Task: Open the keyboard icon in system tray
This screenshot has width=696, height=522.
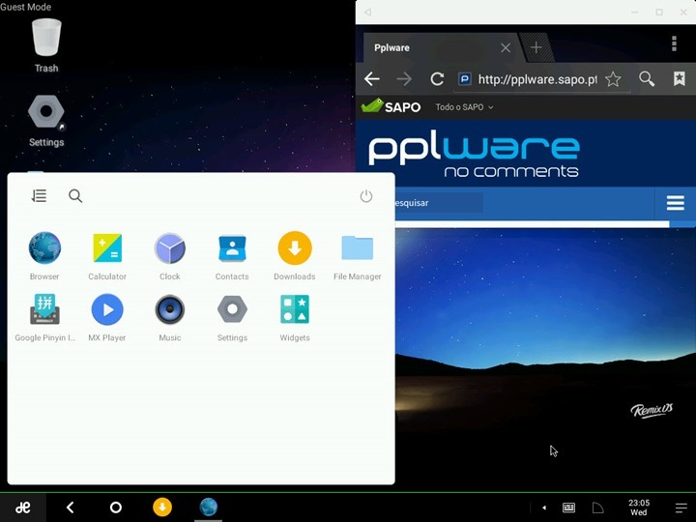Action: click(x=568, y=507)
